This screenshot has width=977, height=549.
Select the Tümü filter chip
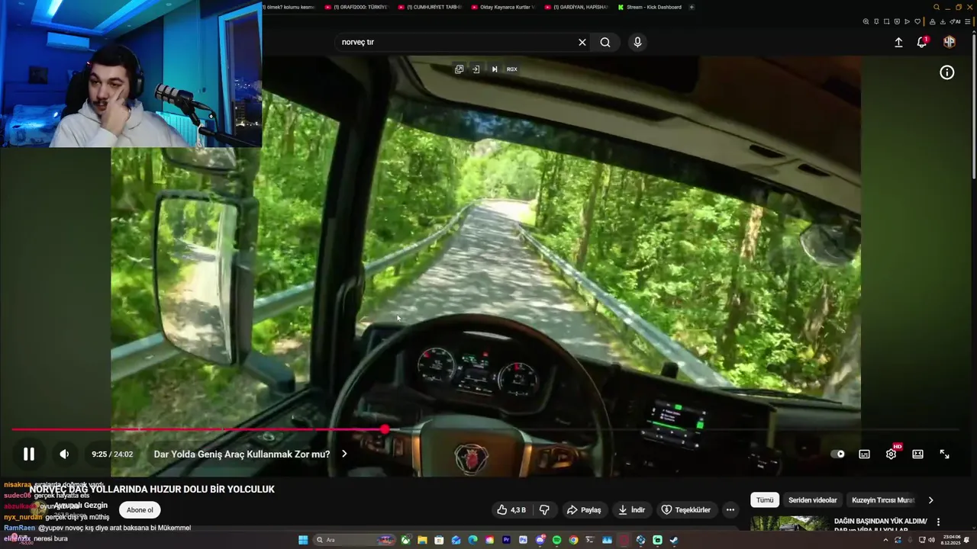point(765,500)
